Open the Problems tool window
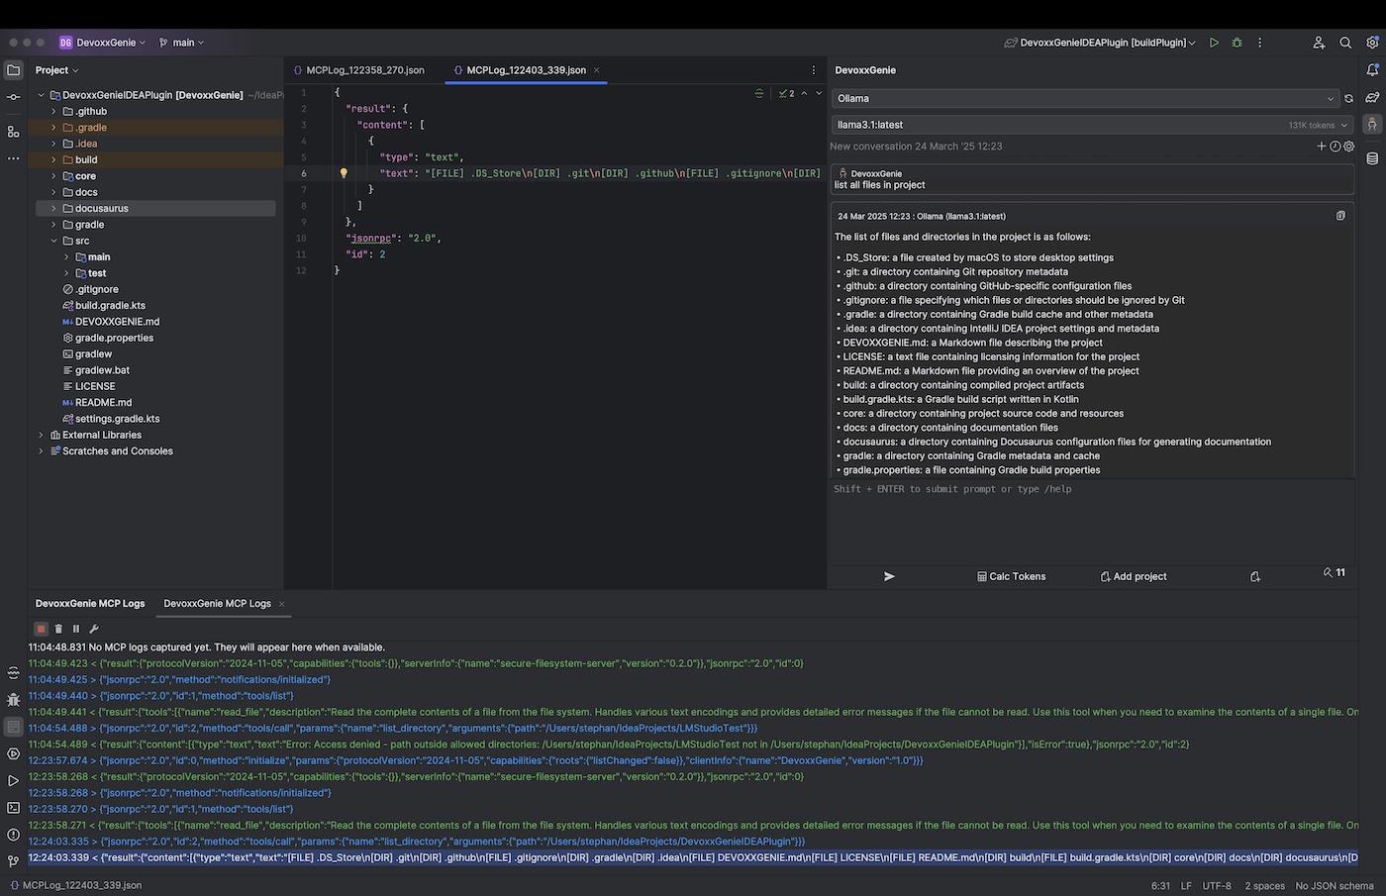Screen dimensions: 1386x896 pos(13,835)
